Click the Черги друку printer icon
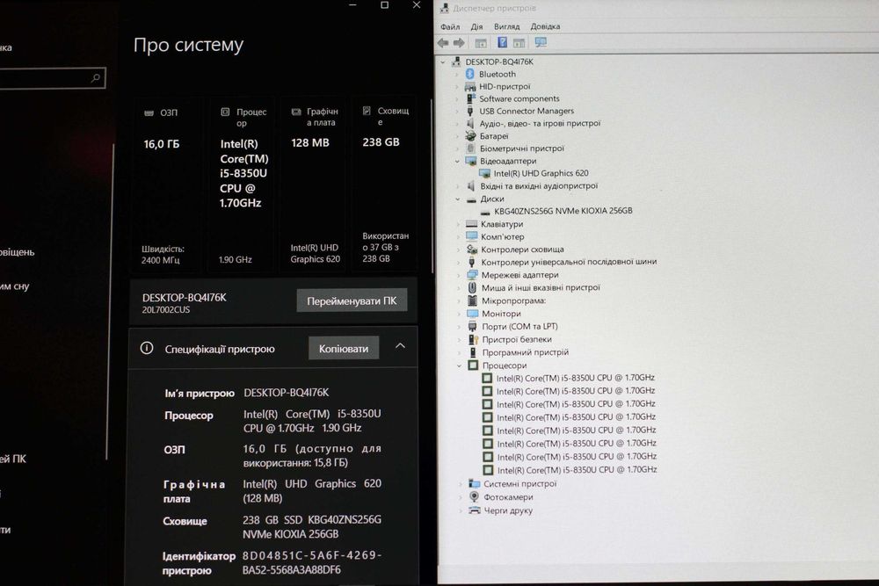 click(x=475, y=510)
